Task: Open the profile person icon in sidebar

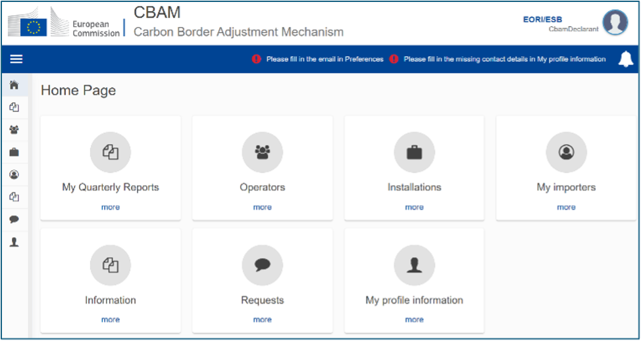Action: [14, 242]
